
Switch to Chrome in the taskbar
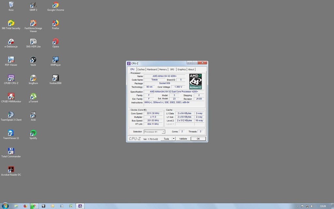[34, 206]
